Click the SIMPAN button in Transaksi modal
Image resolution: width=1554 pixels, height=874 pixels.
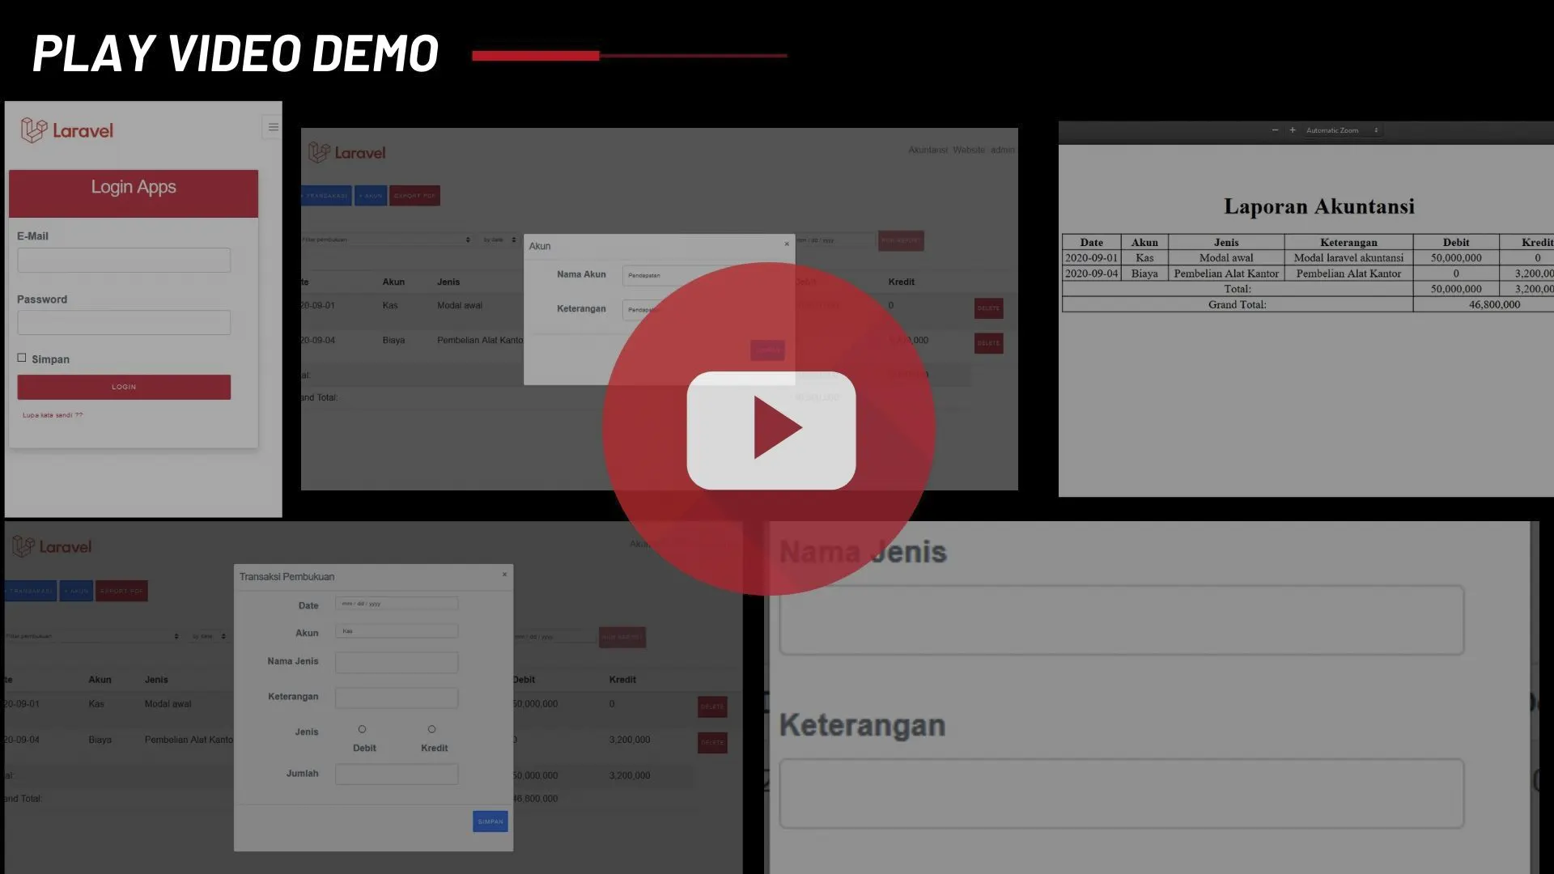coord(491,821)
